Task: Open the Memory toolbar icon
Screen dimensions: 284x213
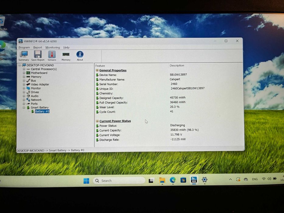Action: point(66,56)
